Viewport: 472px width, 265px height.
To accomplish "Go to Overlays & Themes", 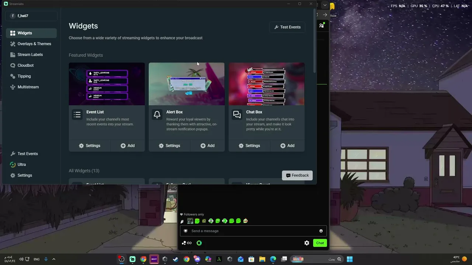I will point(31,44).
